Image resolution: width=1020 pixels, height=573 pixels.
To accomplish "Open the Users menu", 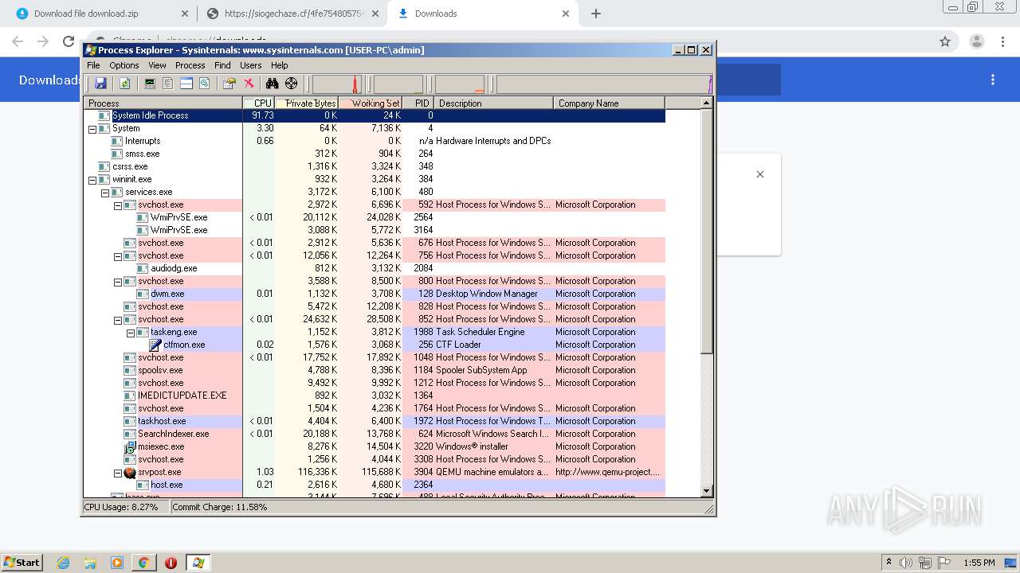I will tap(251, 65).
